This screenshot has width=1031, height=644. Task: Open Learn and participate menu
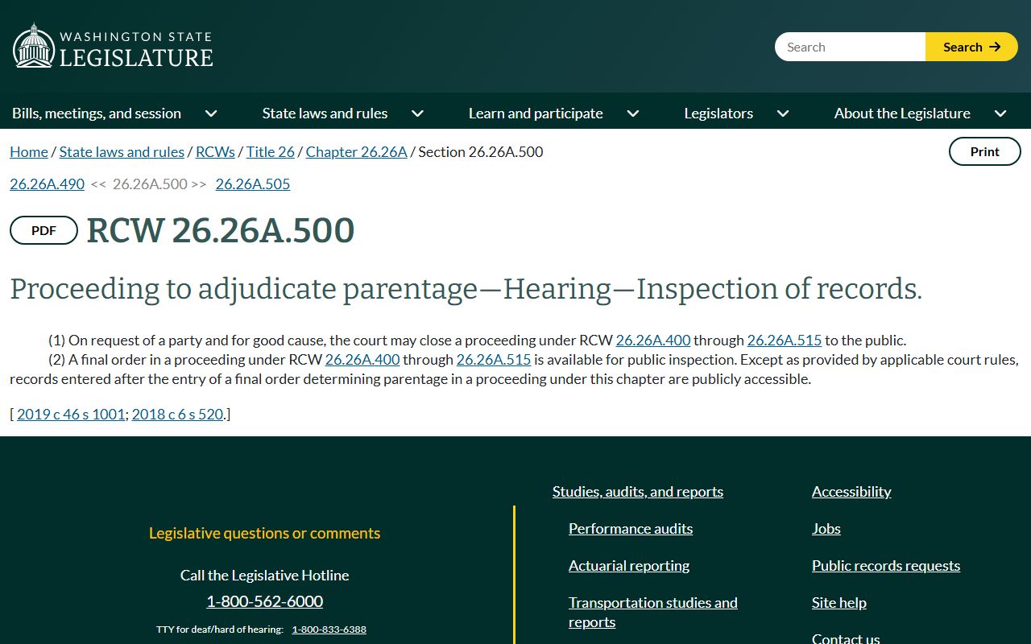(536, 114)
